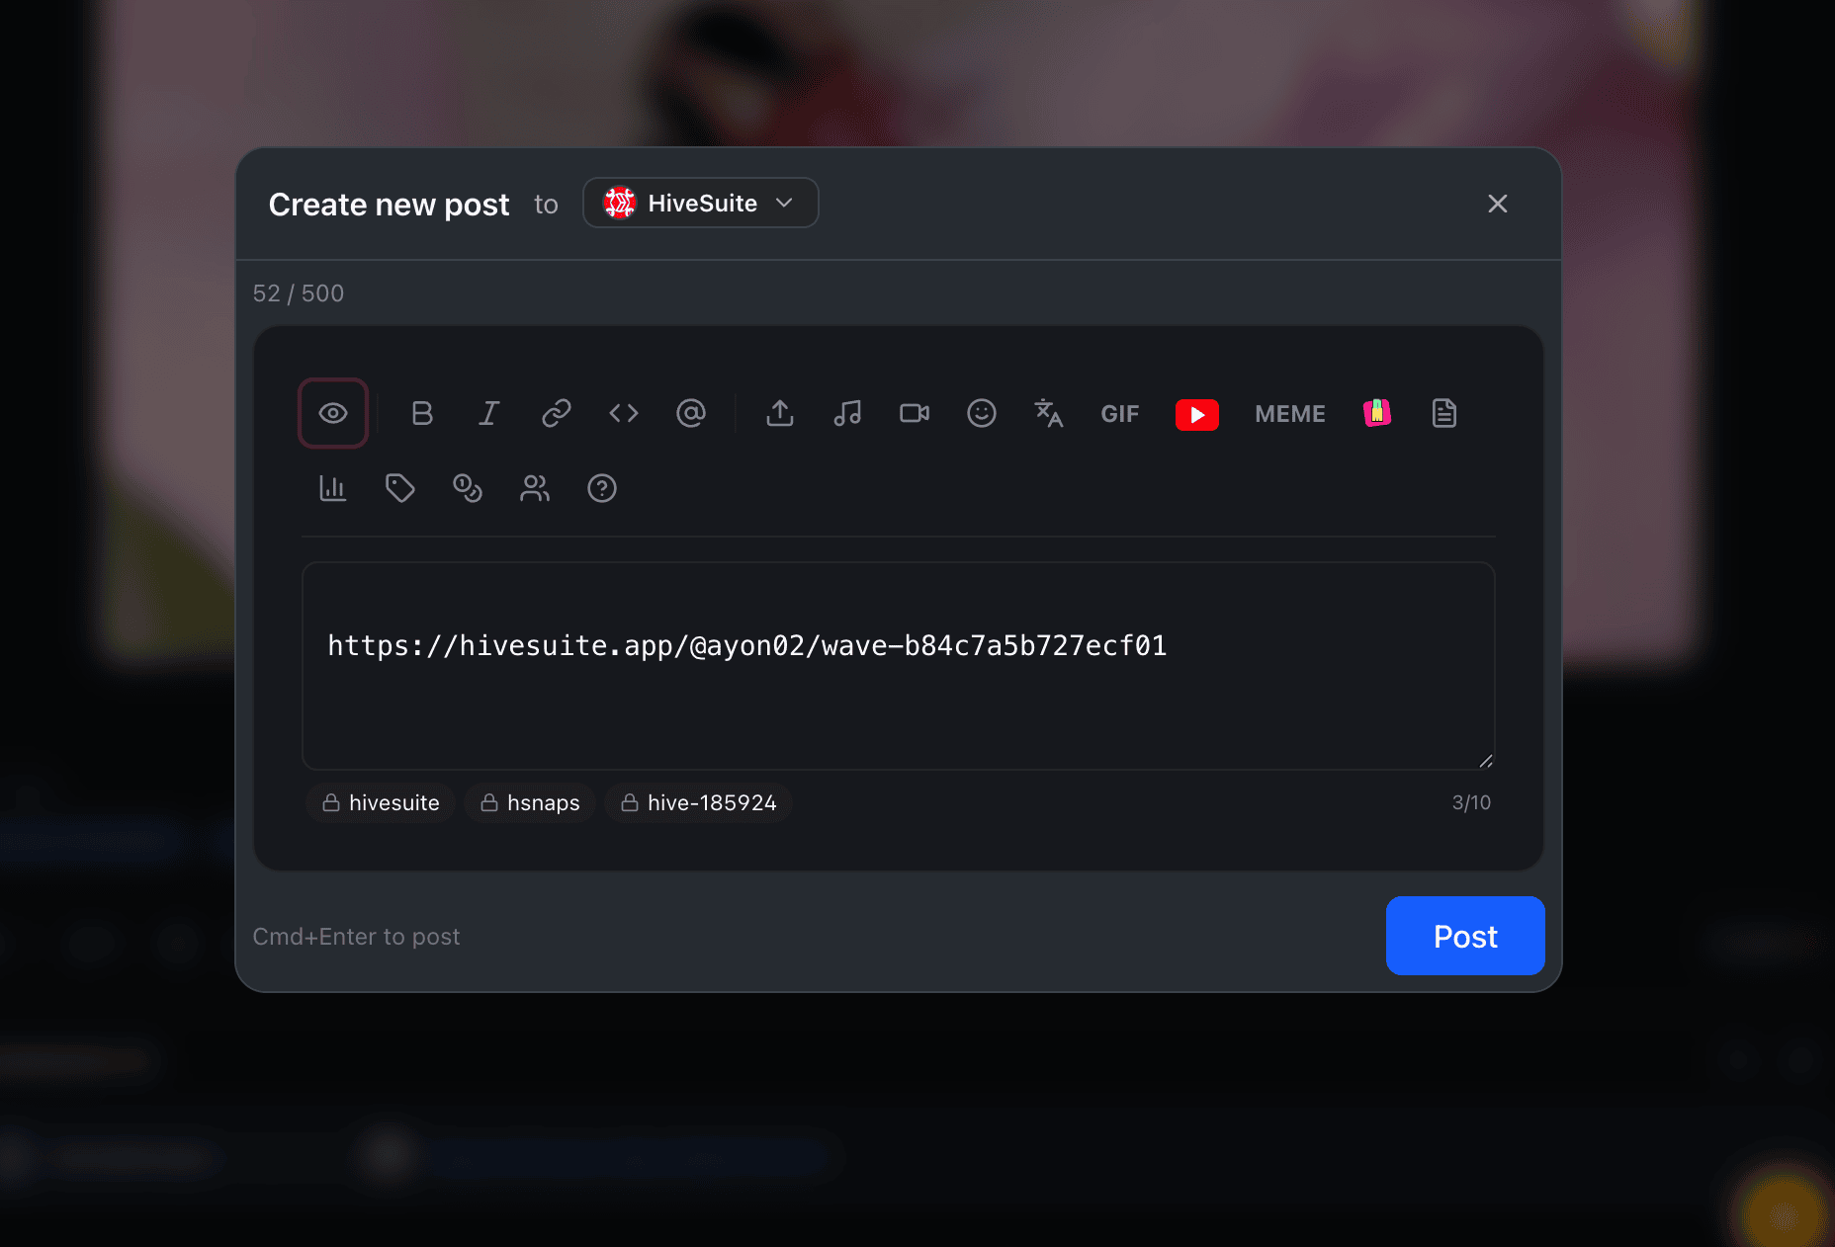Click the 3/10 tag counter

(1471, 802)
